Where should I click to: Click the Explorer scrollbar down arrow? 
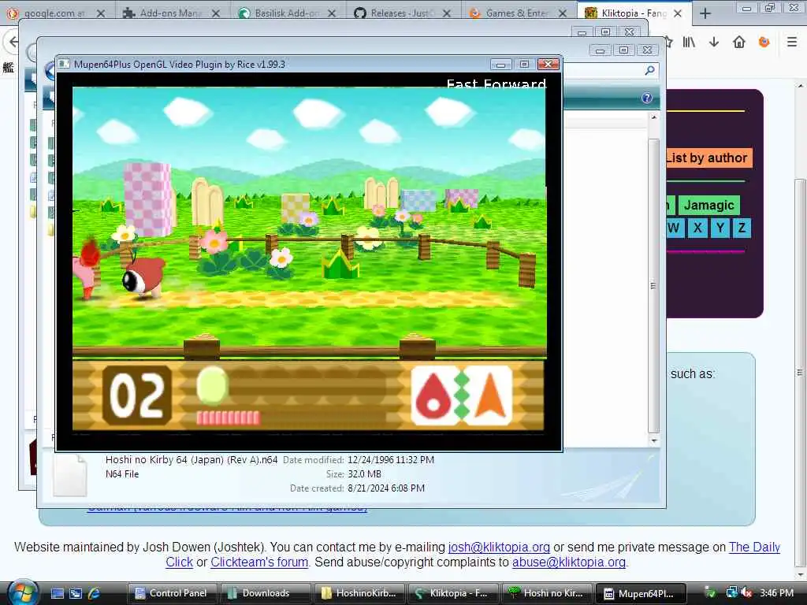tap(653, 440)
